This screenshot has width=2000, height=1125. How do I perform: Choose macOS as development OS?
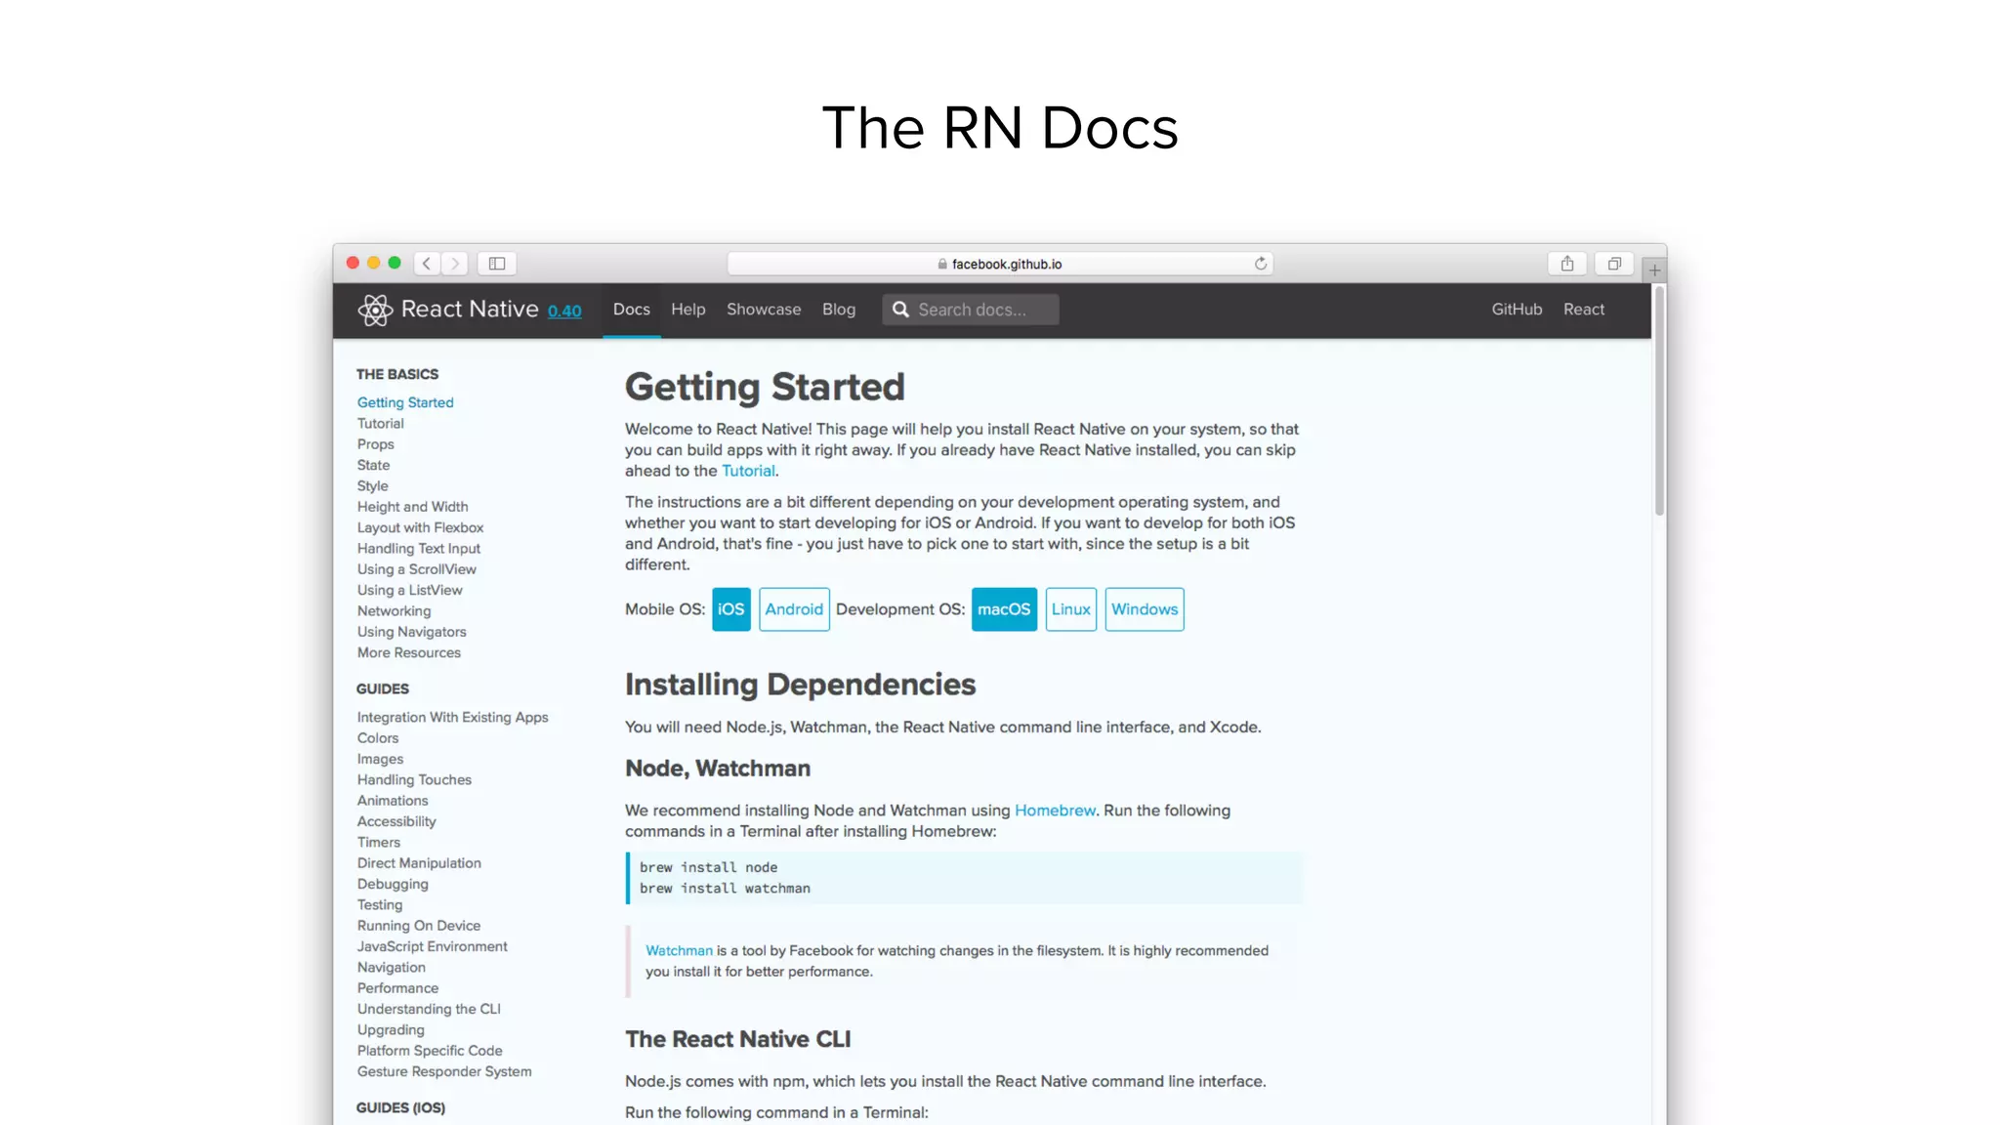coord(1004,609)
